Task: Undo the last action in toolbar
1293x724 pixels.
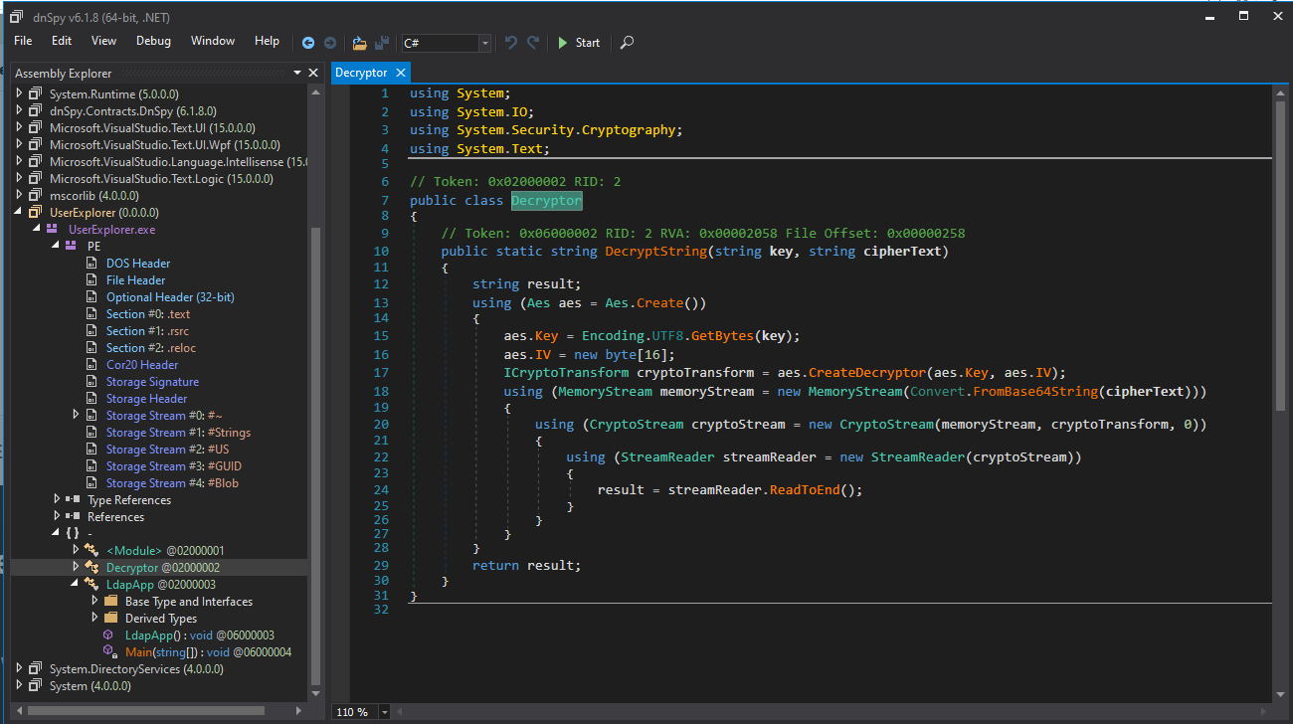Action: click(x=511, y=43)
